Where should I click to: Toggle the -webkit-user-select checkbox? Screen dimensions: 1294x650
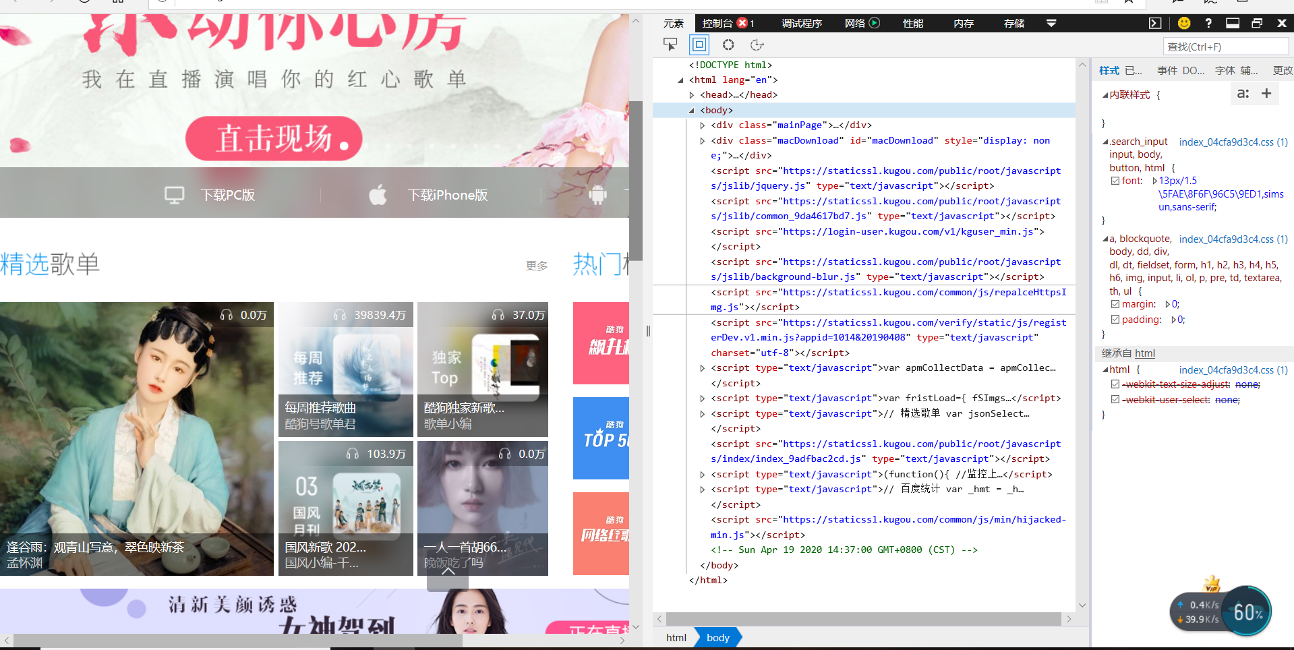click(x=1115, y=400)
